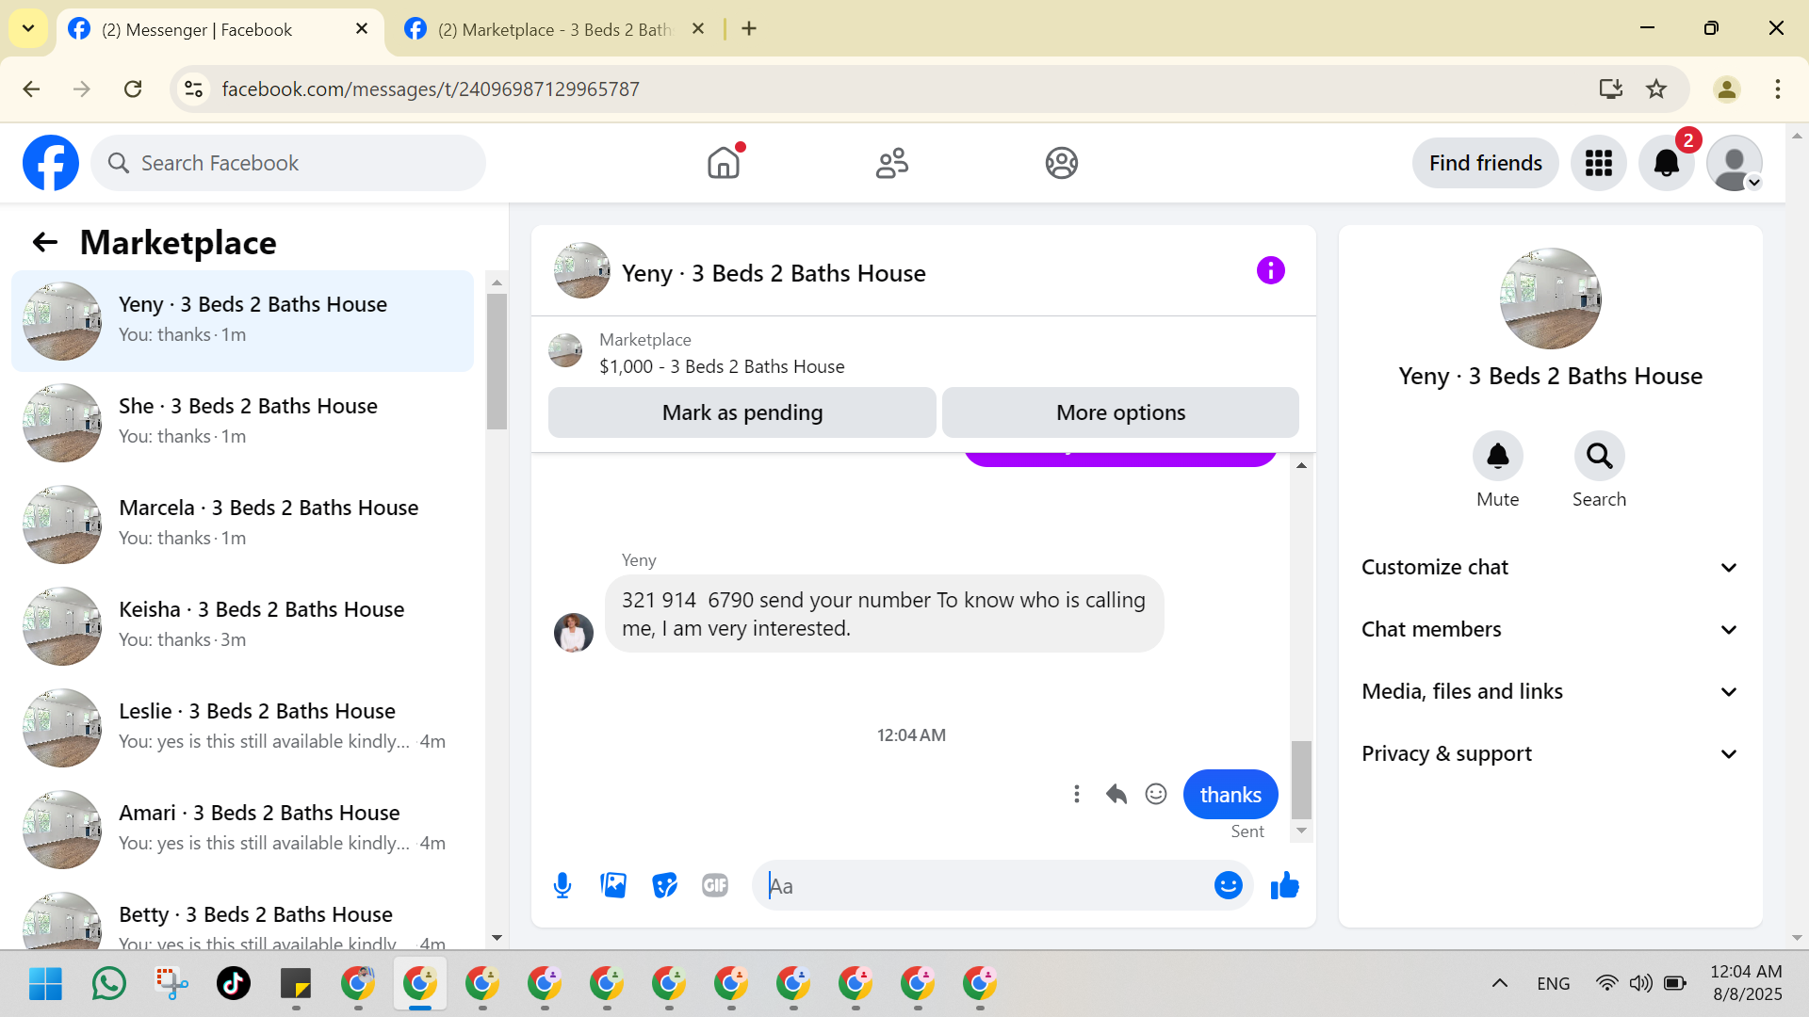Send a thumbs-up like

(1284, 885)
